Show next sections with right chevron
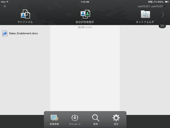Image resolution: width=170 pixels, height=128 pixels. pyautogui.click(x=163, y=14)
